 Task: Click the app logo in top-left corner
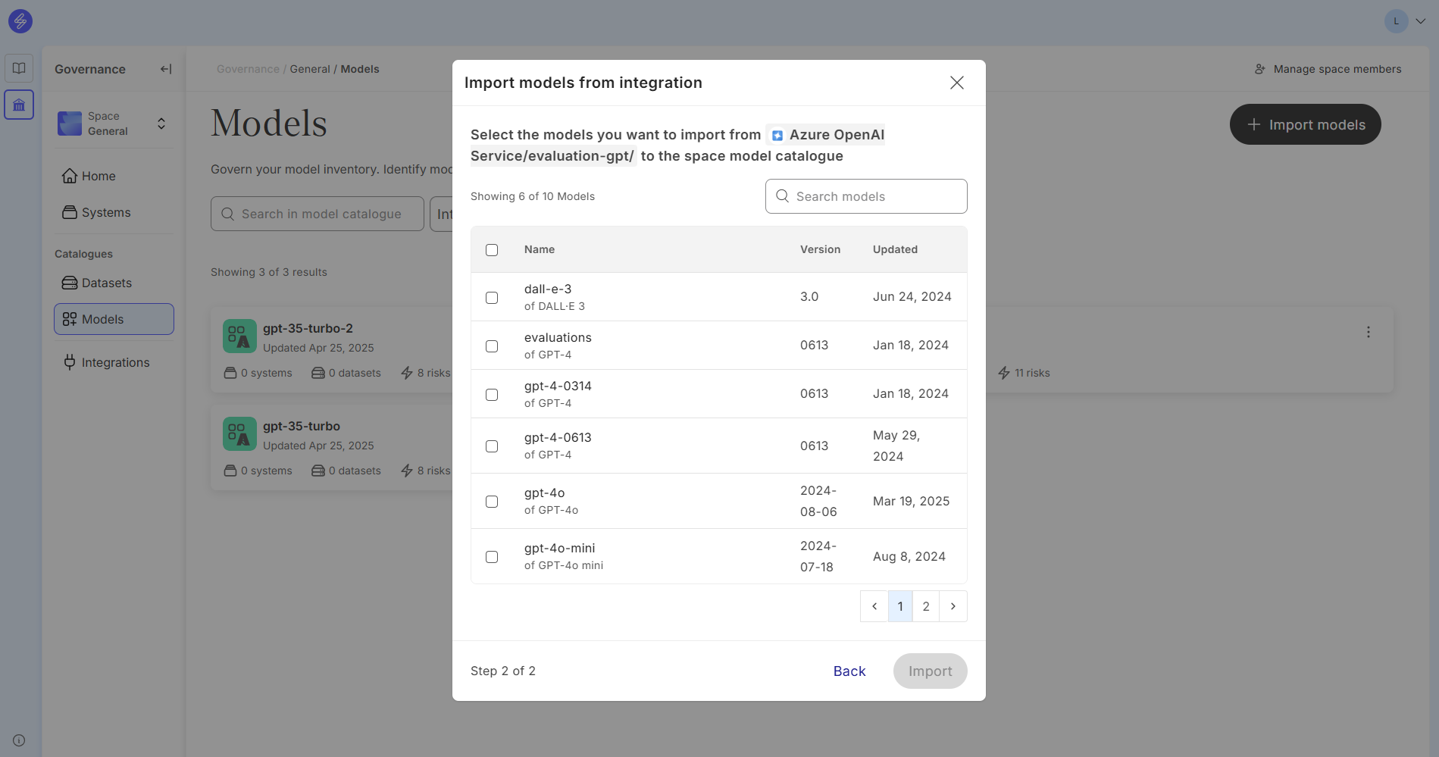(20, 21)
